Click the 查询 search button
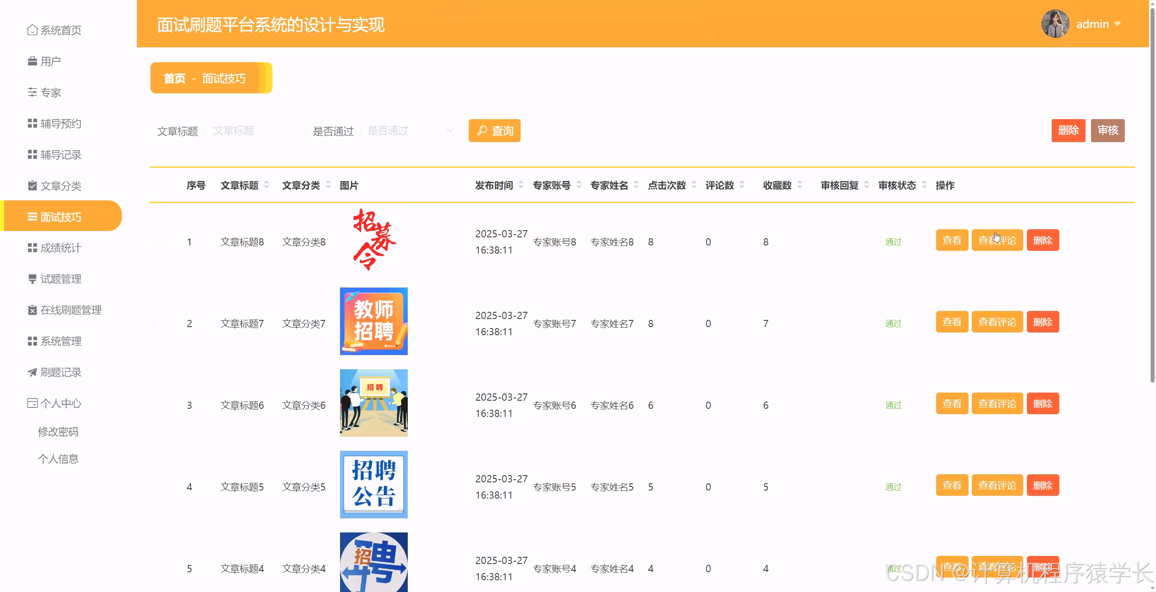The width and height of the screenshot is (1156, 592). (494, 130)
